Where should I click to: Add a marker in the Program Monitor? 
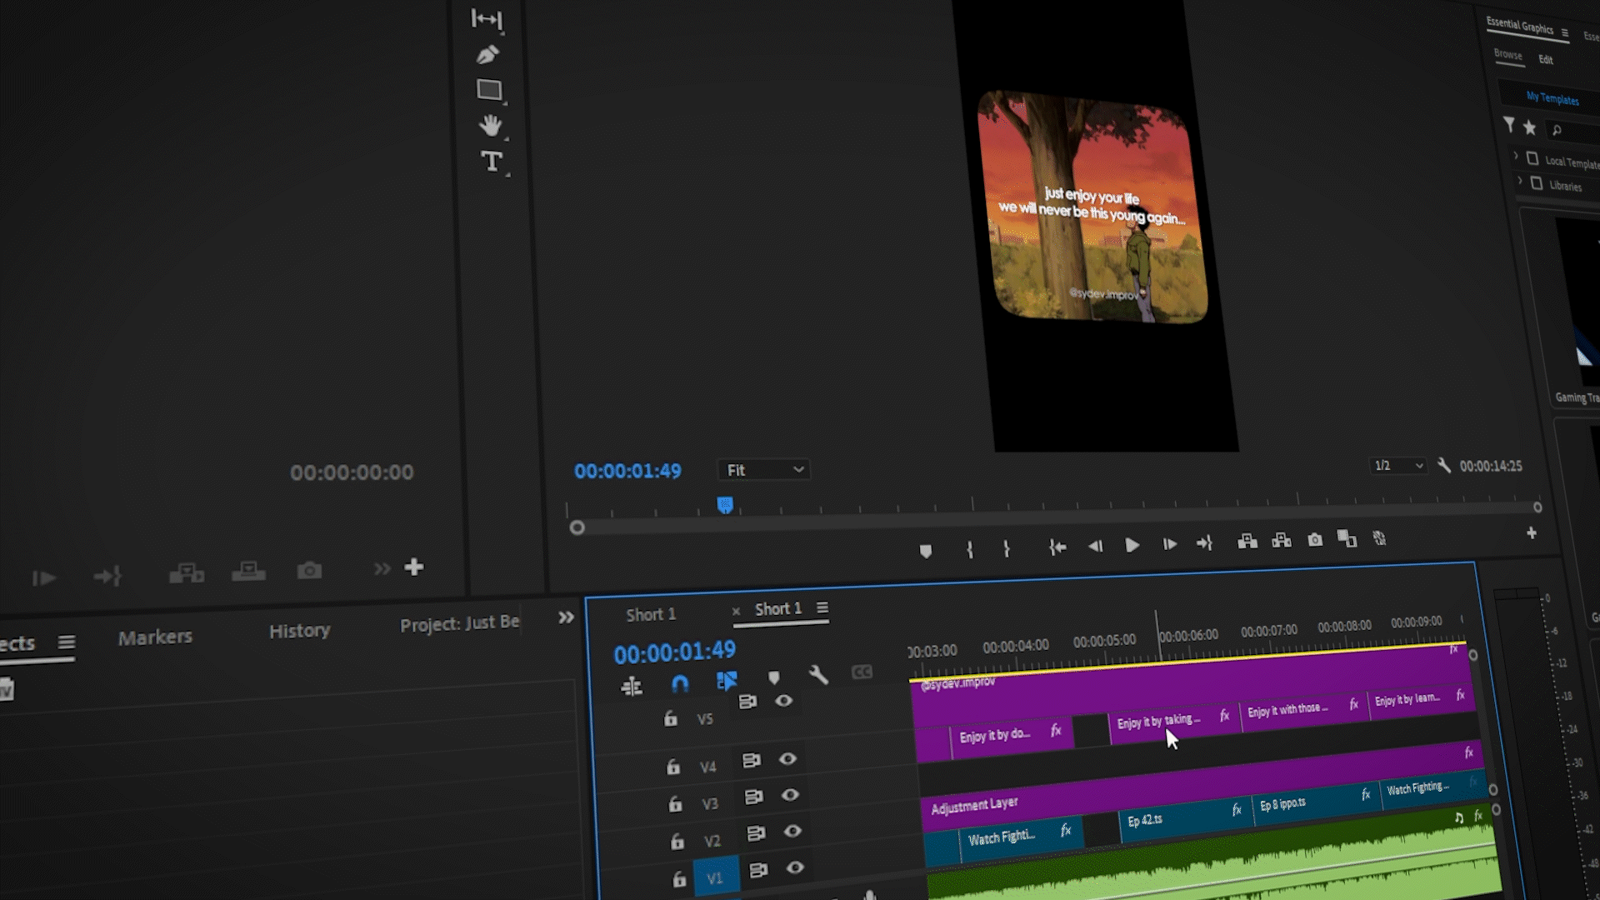pos(925,551)
